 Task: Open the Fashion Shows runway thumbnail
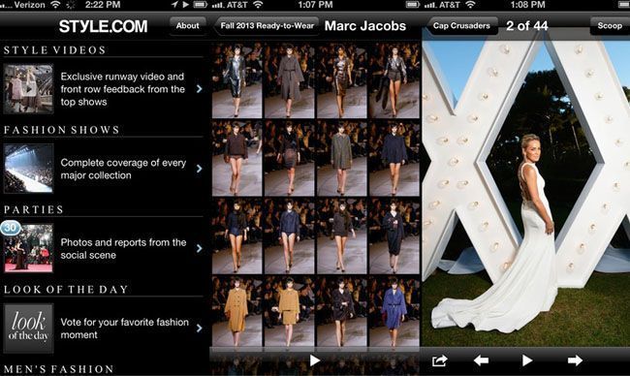pyautogui.click(x=28, y=169)
